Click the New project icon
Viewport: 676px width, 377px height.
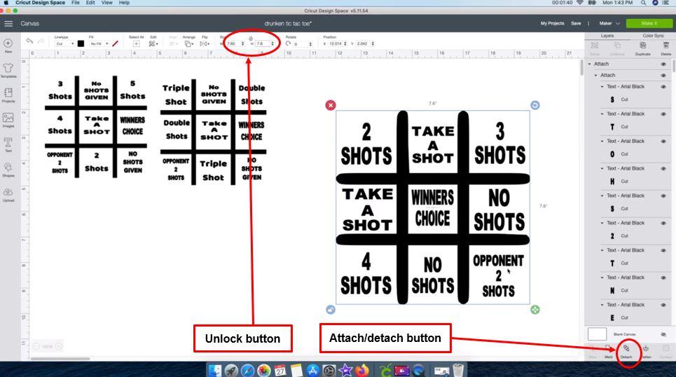click(x=8, y=44)
